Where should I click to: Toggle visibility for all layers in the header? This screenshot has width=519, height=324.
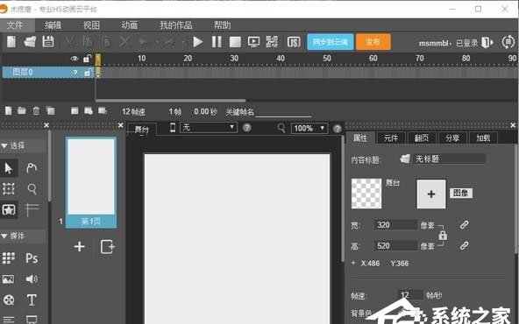click(x=75, y=59)
